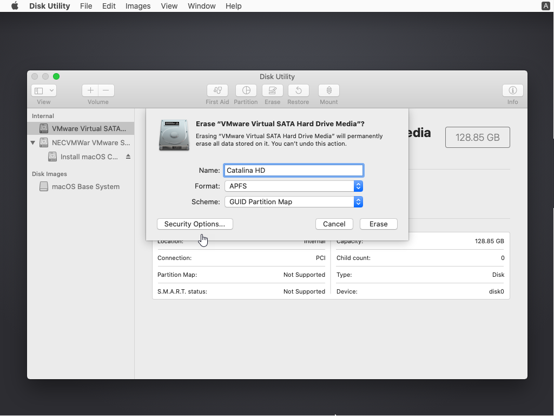Click the Erase toolbar icon
This screenshot has height=416, width=554.
coord(272,90)
